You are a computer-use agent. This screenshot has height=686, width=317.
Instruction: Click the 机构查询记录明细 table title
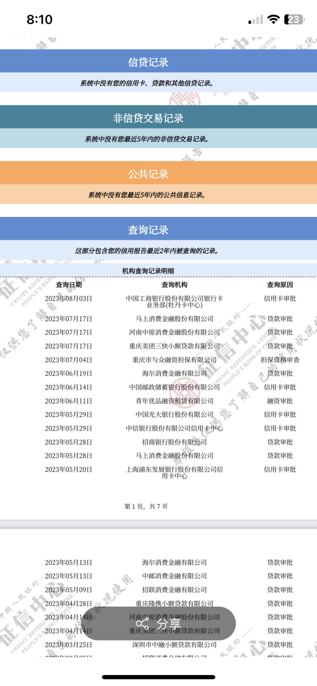click(148, 271)
